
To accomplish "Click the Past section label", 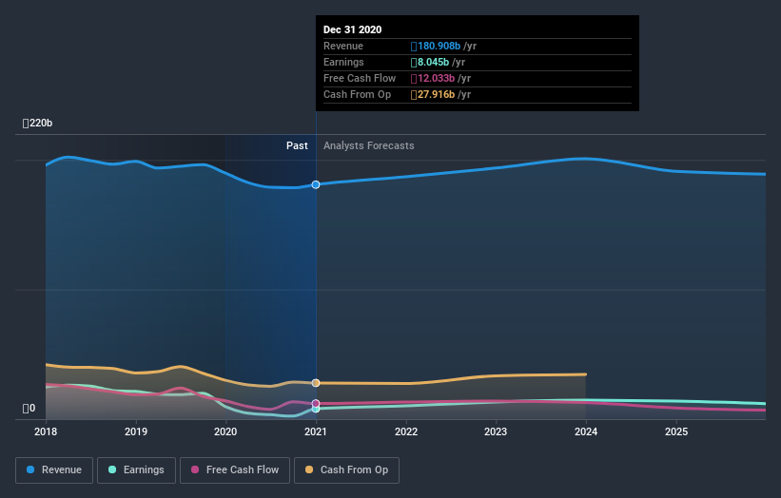I will pos(297,145).
